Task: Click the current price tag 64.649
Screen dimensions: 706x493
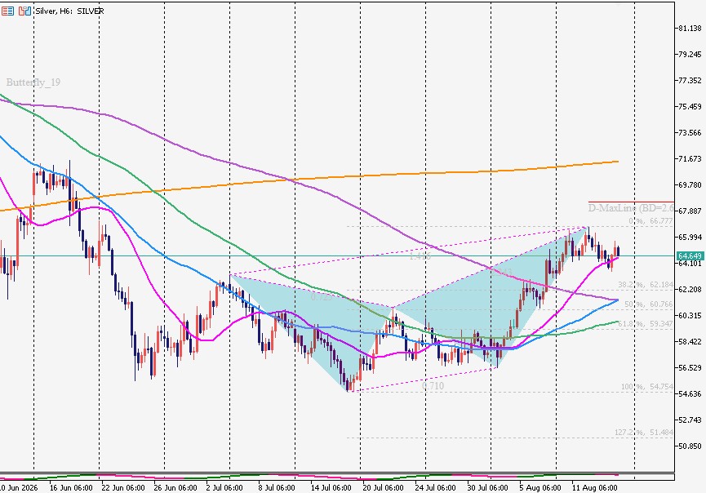Action: coord(690,255)
